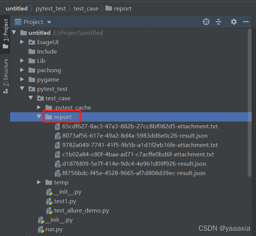Select the test_allure_demo.py file name
The height and width of the screenshot is (236, 256).
pyautogui.click(x=81, y=211)
